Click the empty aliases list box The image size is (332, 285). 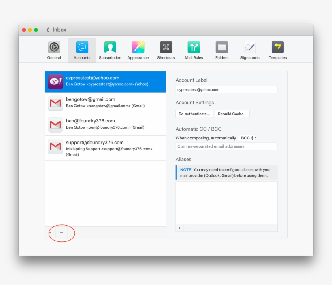coord(226,203)
